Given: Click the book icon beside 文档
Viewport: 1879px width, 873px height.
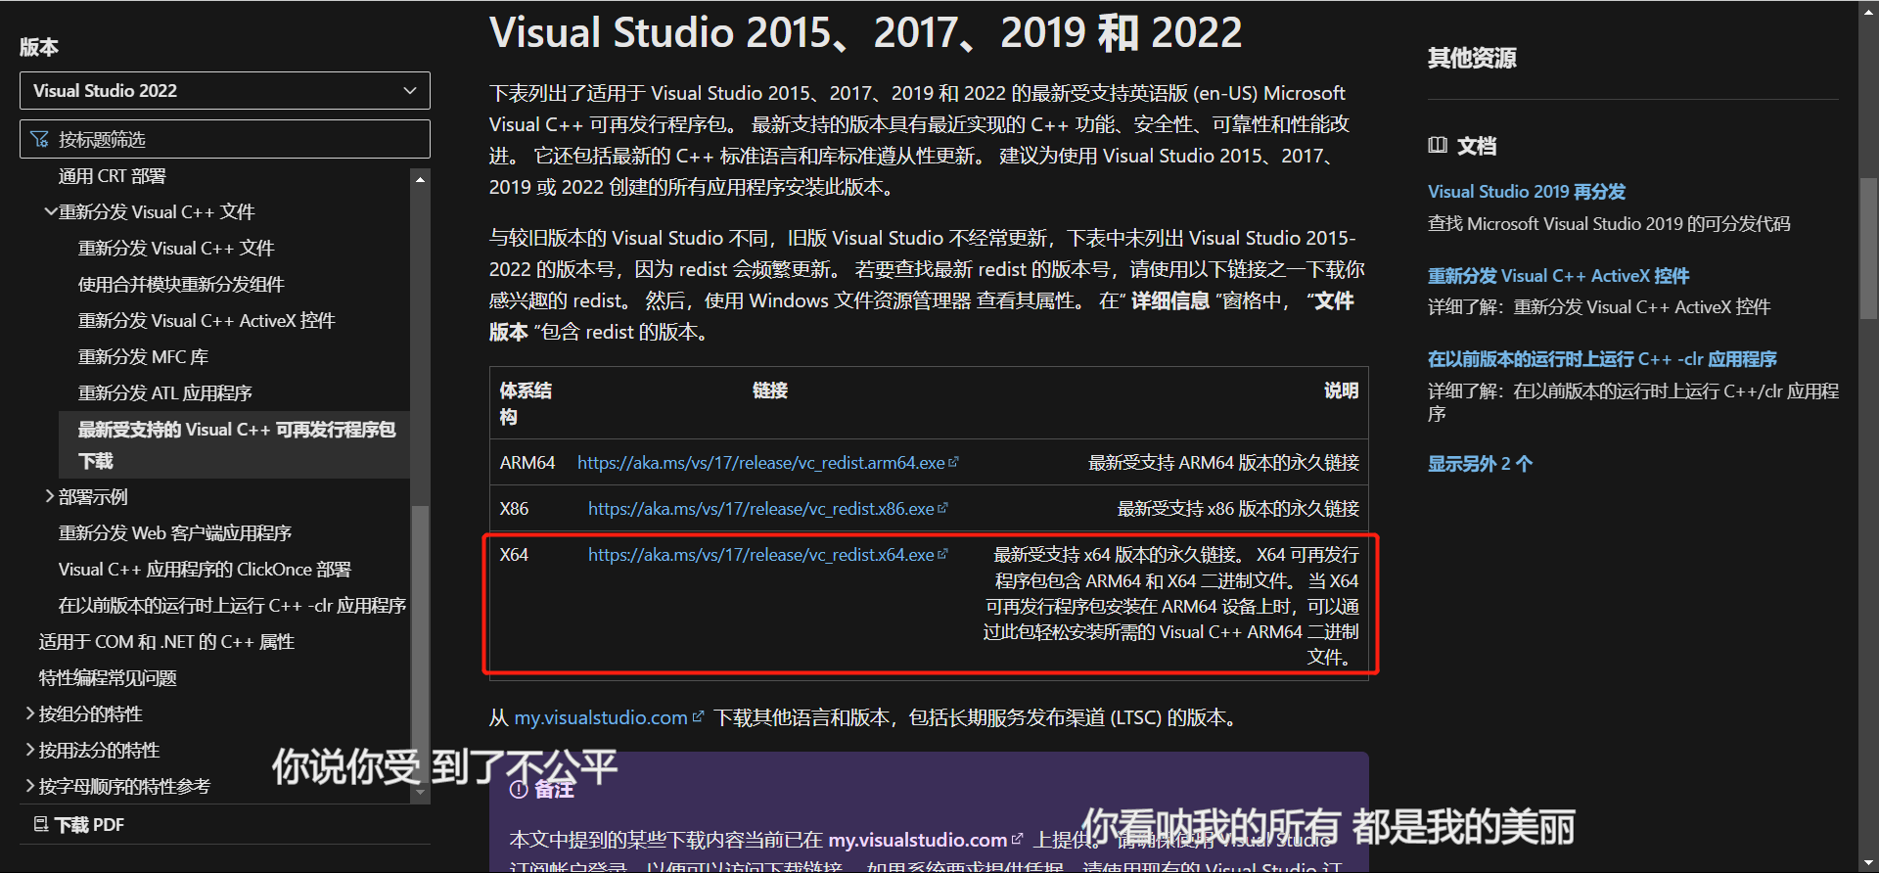Looking at the screenshot, I should click(1438, 145).
